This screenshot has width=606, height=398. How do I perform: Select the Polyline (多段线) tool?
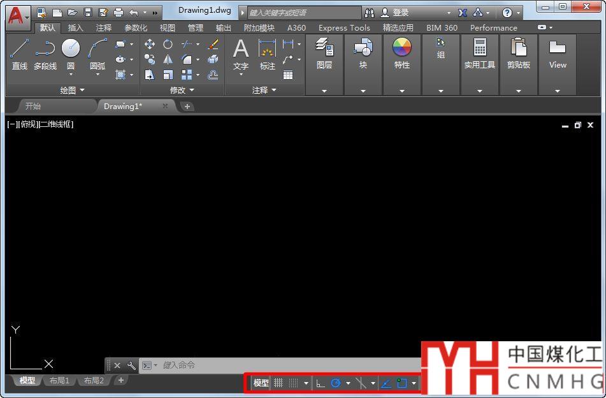click(x=45, y=53)
